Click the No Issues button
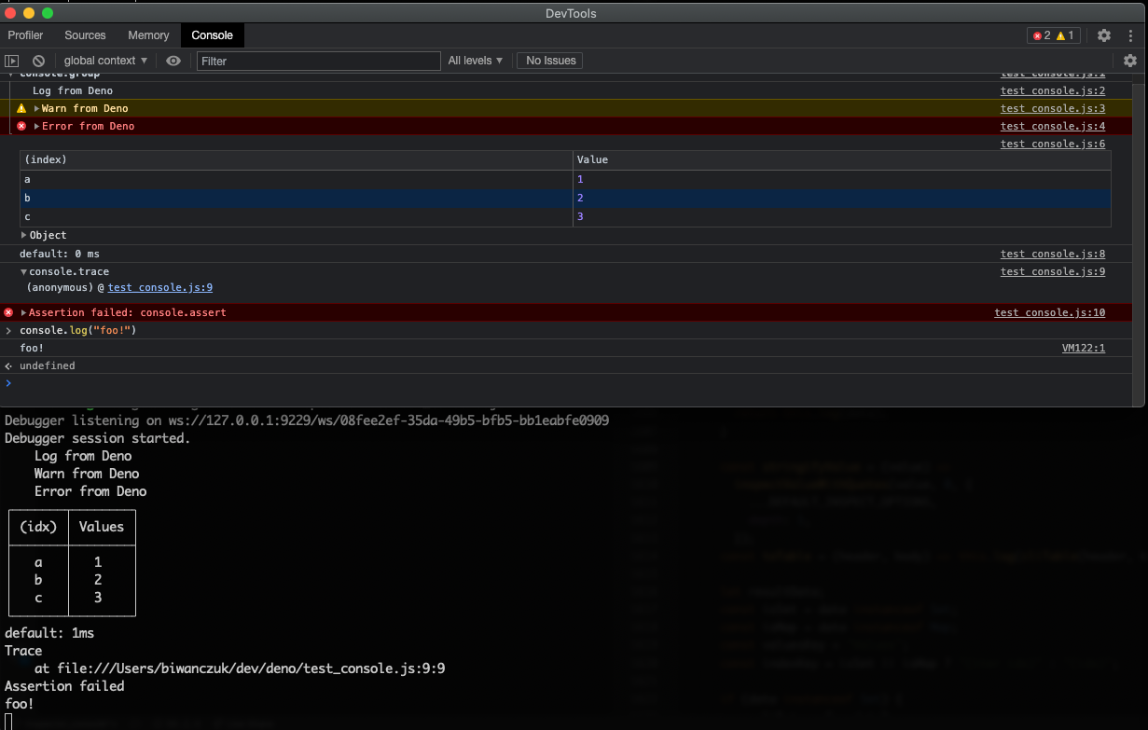 click(549, 61)
